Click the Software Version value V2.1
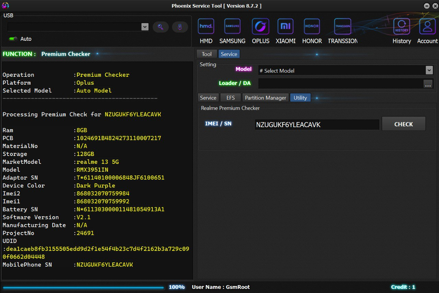 [x=83, y=217]
